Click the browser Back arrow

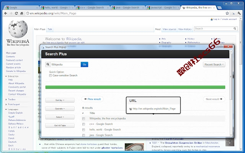point(6,13)
